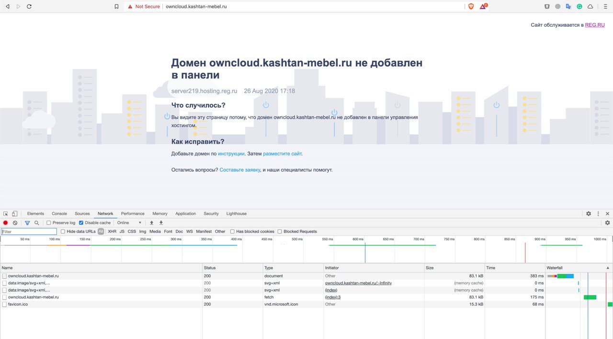
Task: Tick the Blocked Requests checkbox
Action: [280, 231]
